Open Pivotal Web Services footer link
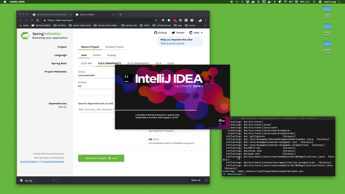 click(53, 162)
